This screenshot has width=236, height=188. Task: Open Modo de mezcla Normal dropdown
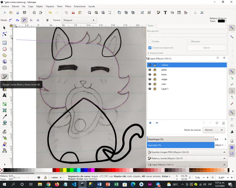point(214,130)
